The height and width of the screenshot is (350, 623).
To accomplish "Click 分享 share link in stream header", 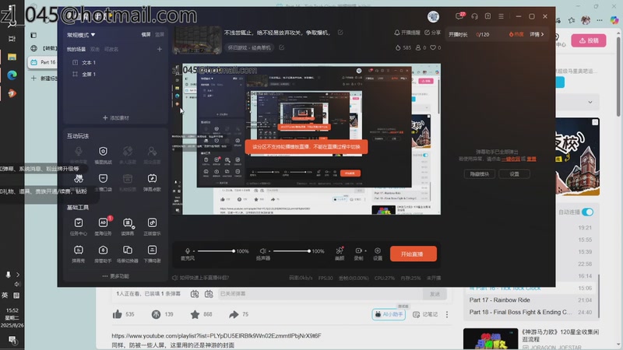I will (x=433, y=33).
